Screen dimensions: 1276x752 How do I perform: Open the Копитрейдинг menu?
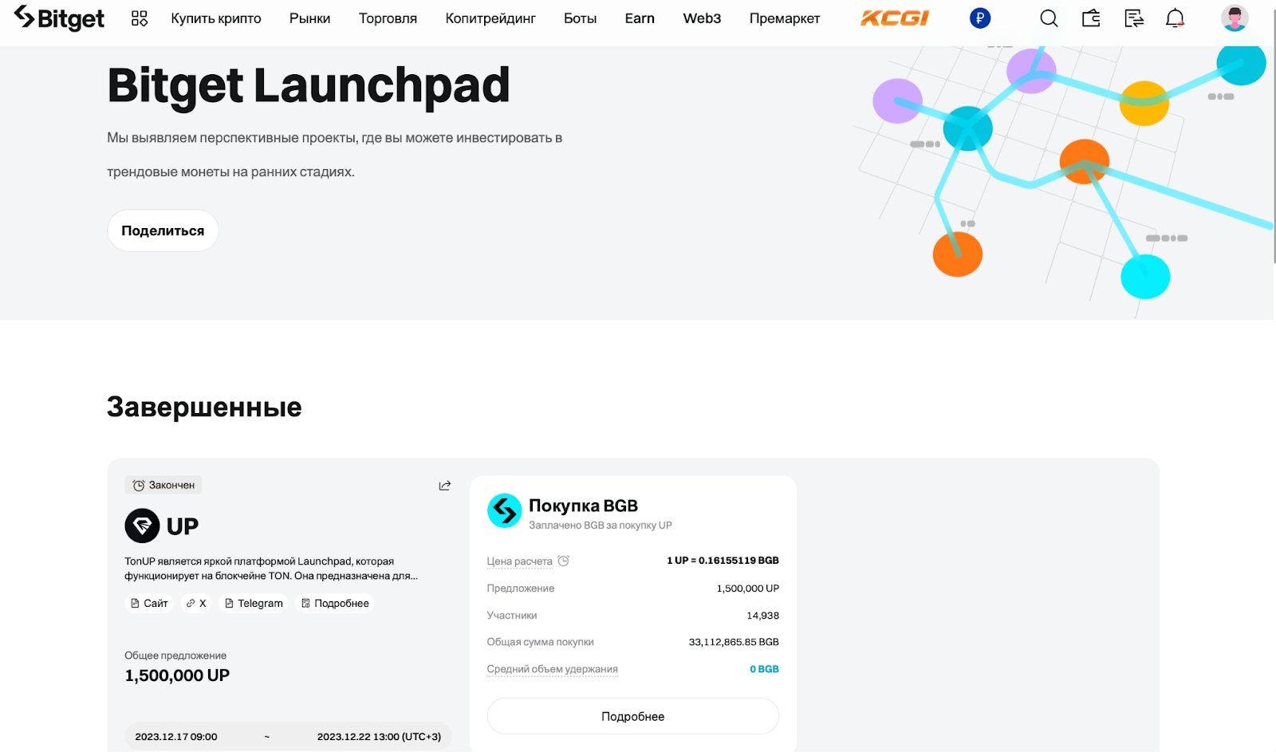coord(490,18)
